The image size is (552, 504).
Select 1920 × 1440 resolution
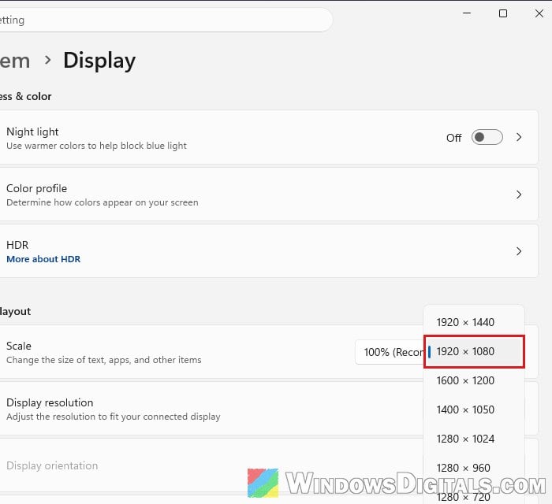(474, 322)
